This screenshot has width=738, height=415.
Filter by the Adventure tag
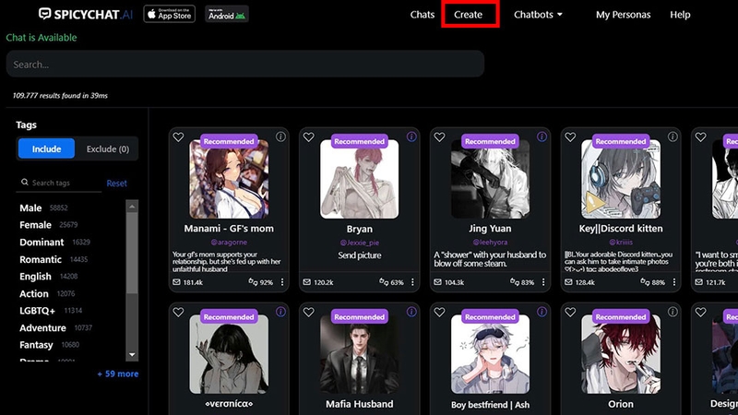click(42, 328)
